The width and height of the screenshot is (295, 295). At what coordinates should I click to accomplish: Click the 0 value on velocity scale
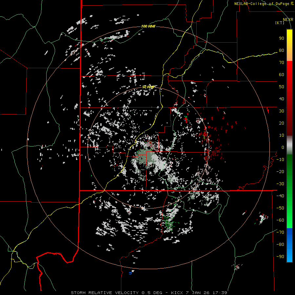coord(283,147)
